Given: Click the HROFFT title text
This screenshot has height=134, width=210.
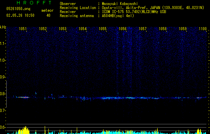Looking at the screenshot, I should [x=34, y=3].
